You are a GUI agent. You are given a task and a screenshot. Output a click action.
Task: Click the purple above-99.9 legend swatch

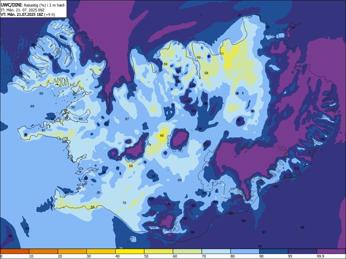tap(331, 251)
